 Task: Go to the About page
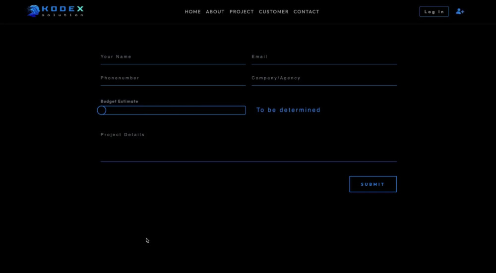pos(215,12)
